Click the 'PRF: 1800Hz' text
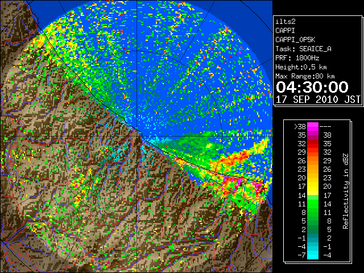The height and width of the screenshot is (273, 364). point(297,58)
